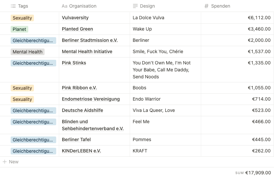This screenshot has height=178, width=274.
Task: Click the Sexuality tag for Pink Ribbon
Action: pos(22,88)
